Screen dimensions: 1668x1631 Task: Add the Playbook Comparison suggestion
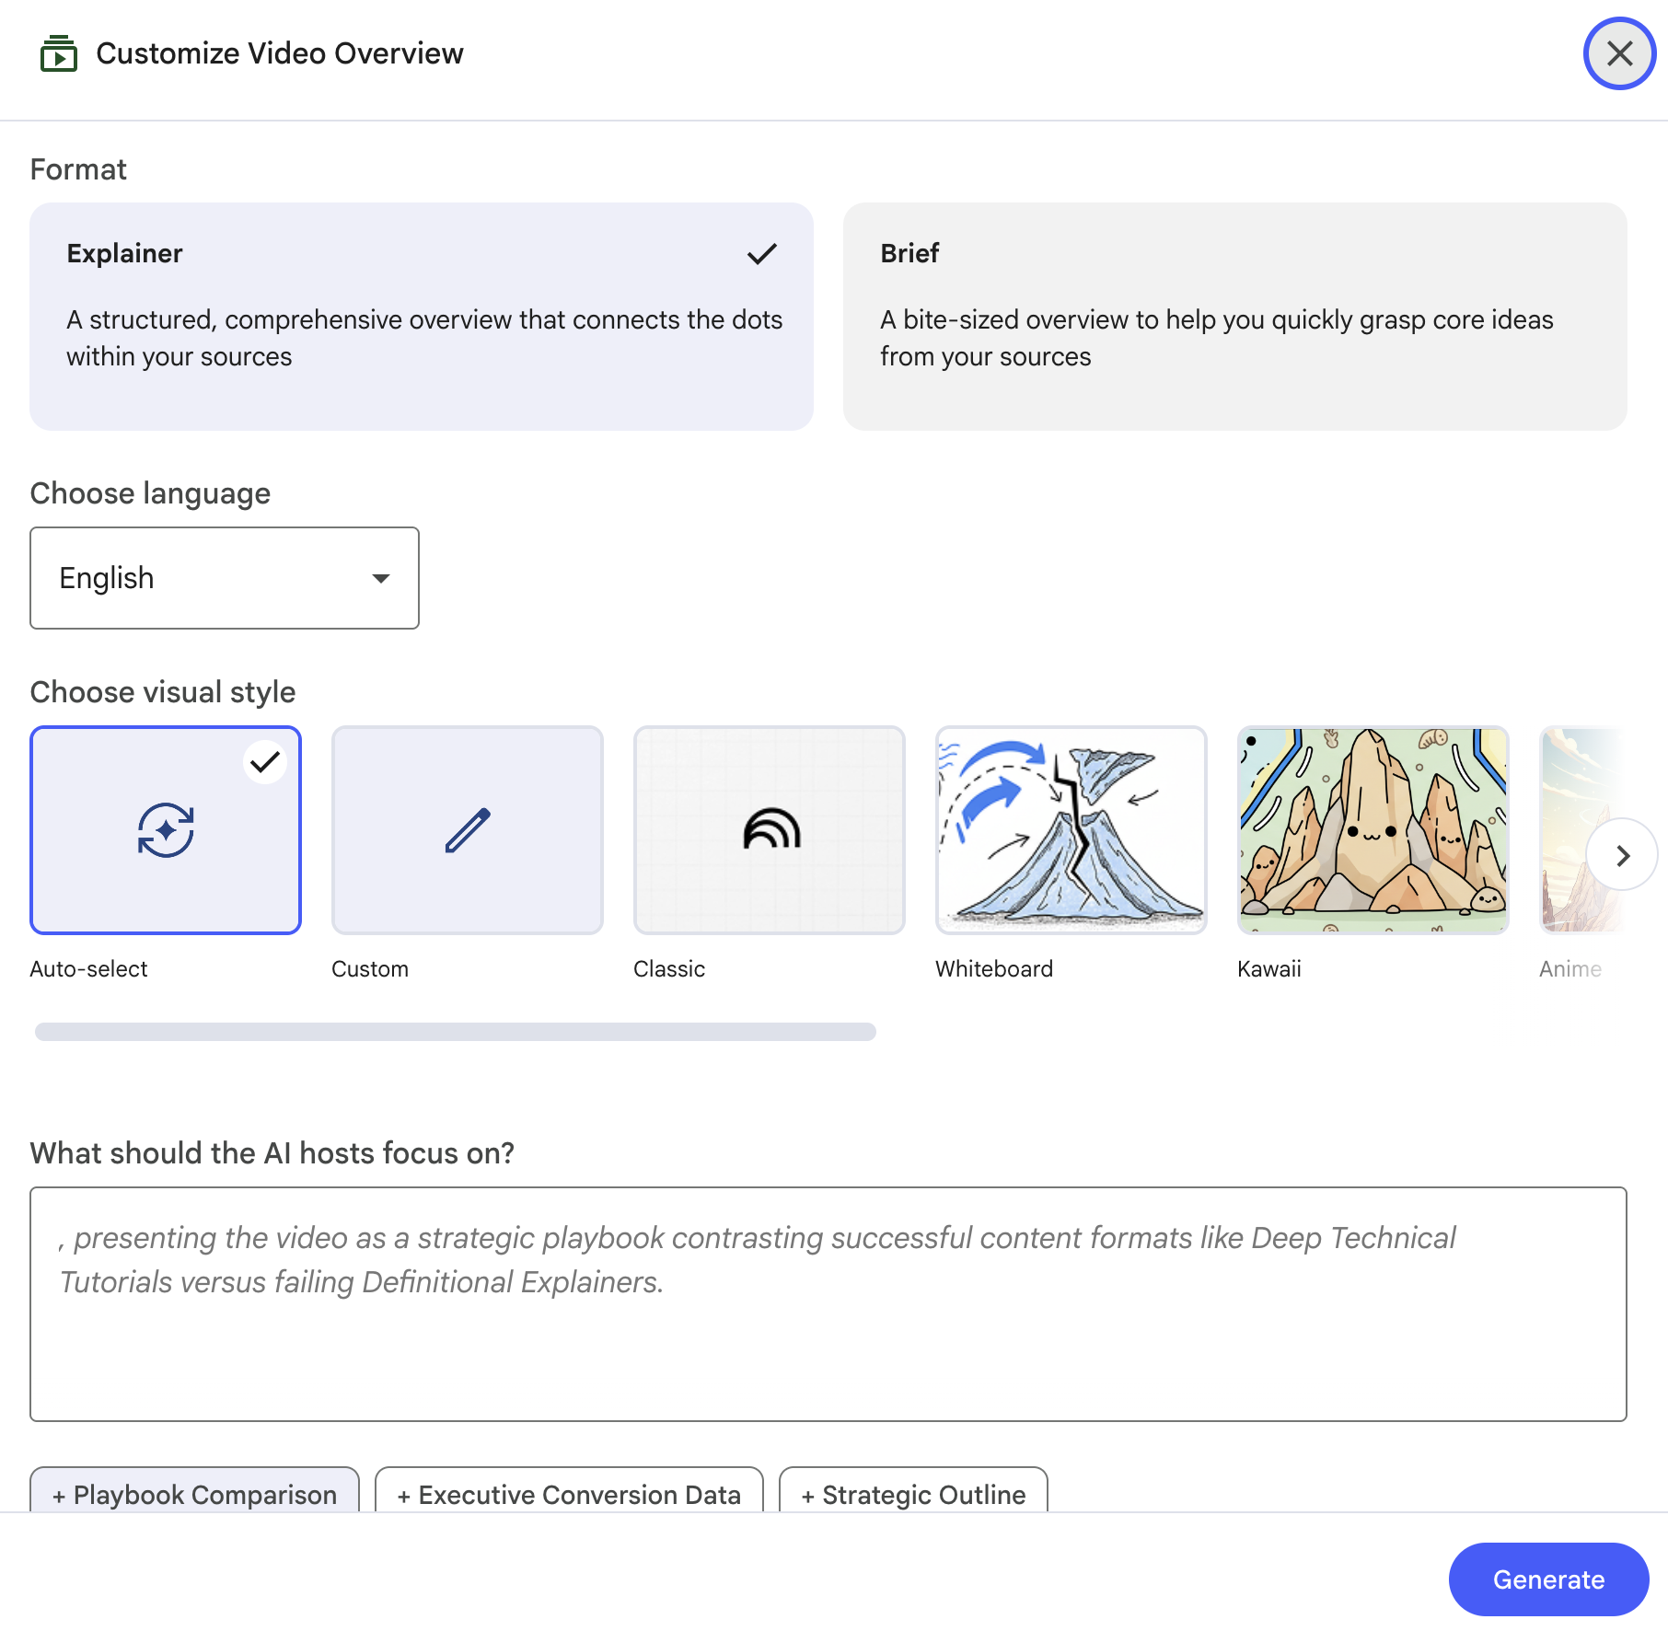[194, 1495]
